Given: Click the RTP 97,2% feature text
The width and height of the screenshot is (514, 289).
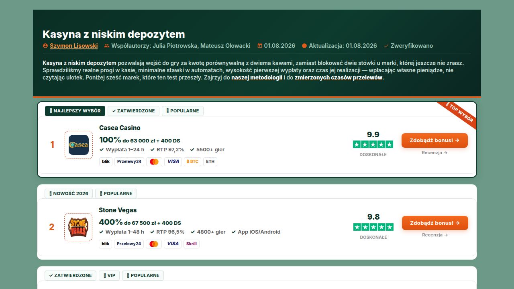Looking at the screenshot, I should (x=167, y=150).
